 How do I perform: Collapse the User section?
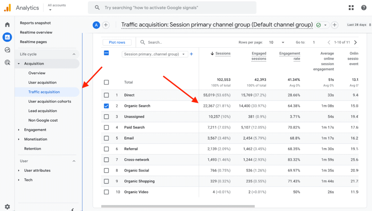coord(74,161)
